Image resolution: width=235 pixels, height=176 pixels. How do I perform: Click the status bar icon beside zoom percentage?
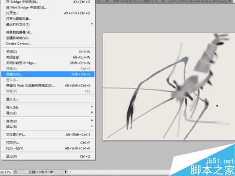coord(16,172)
